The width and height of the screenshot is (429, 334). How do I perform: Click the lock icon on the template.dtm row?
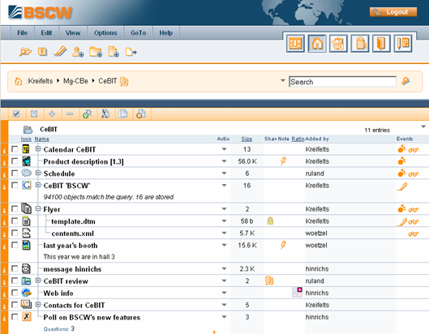coord(270,221)
